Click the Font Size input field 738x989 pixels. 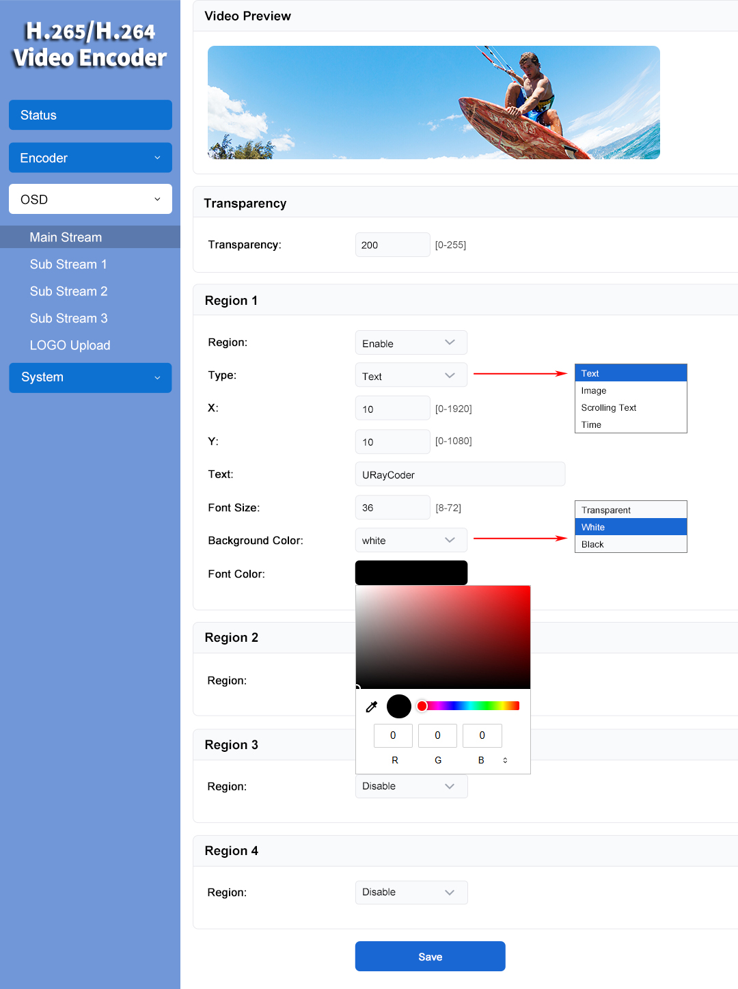coord(393,507)
